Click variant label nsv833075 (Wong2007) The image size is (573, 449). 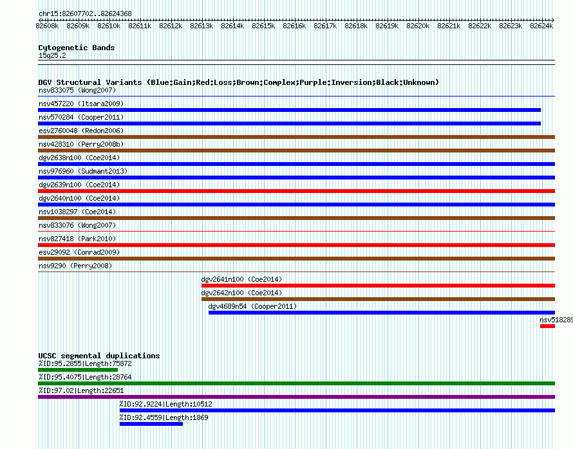(77, 90)
